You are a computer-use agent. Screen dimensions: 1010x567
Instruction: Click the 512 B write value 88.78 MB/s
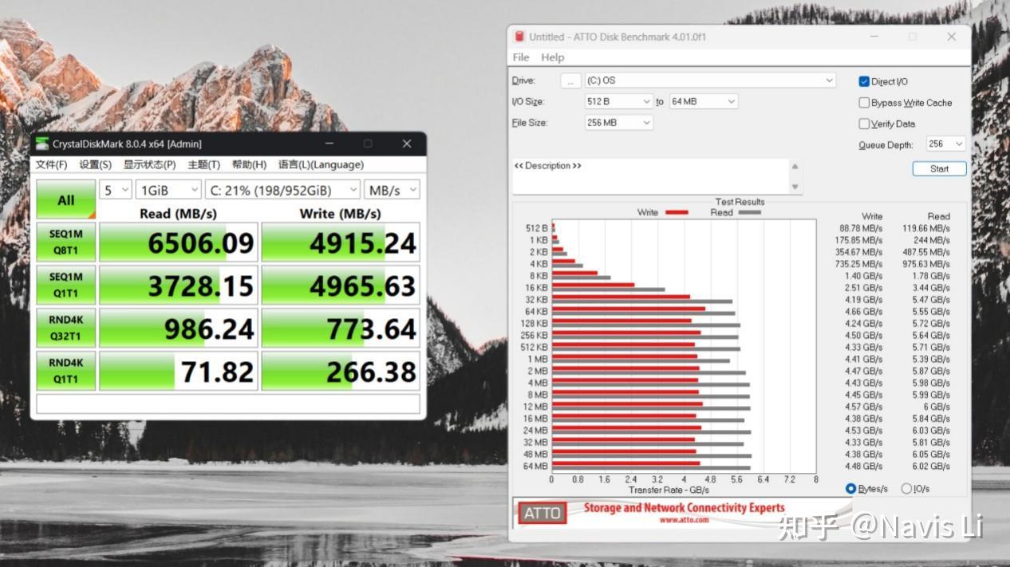[x=861, y=228]
